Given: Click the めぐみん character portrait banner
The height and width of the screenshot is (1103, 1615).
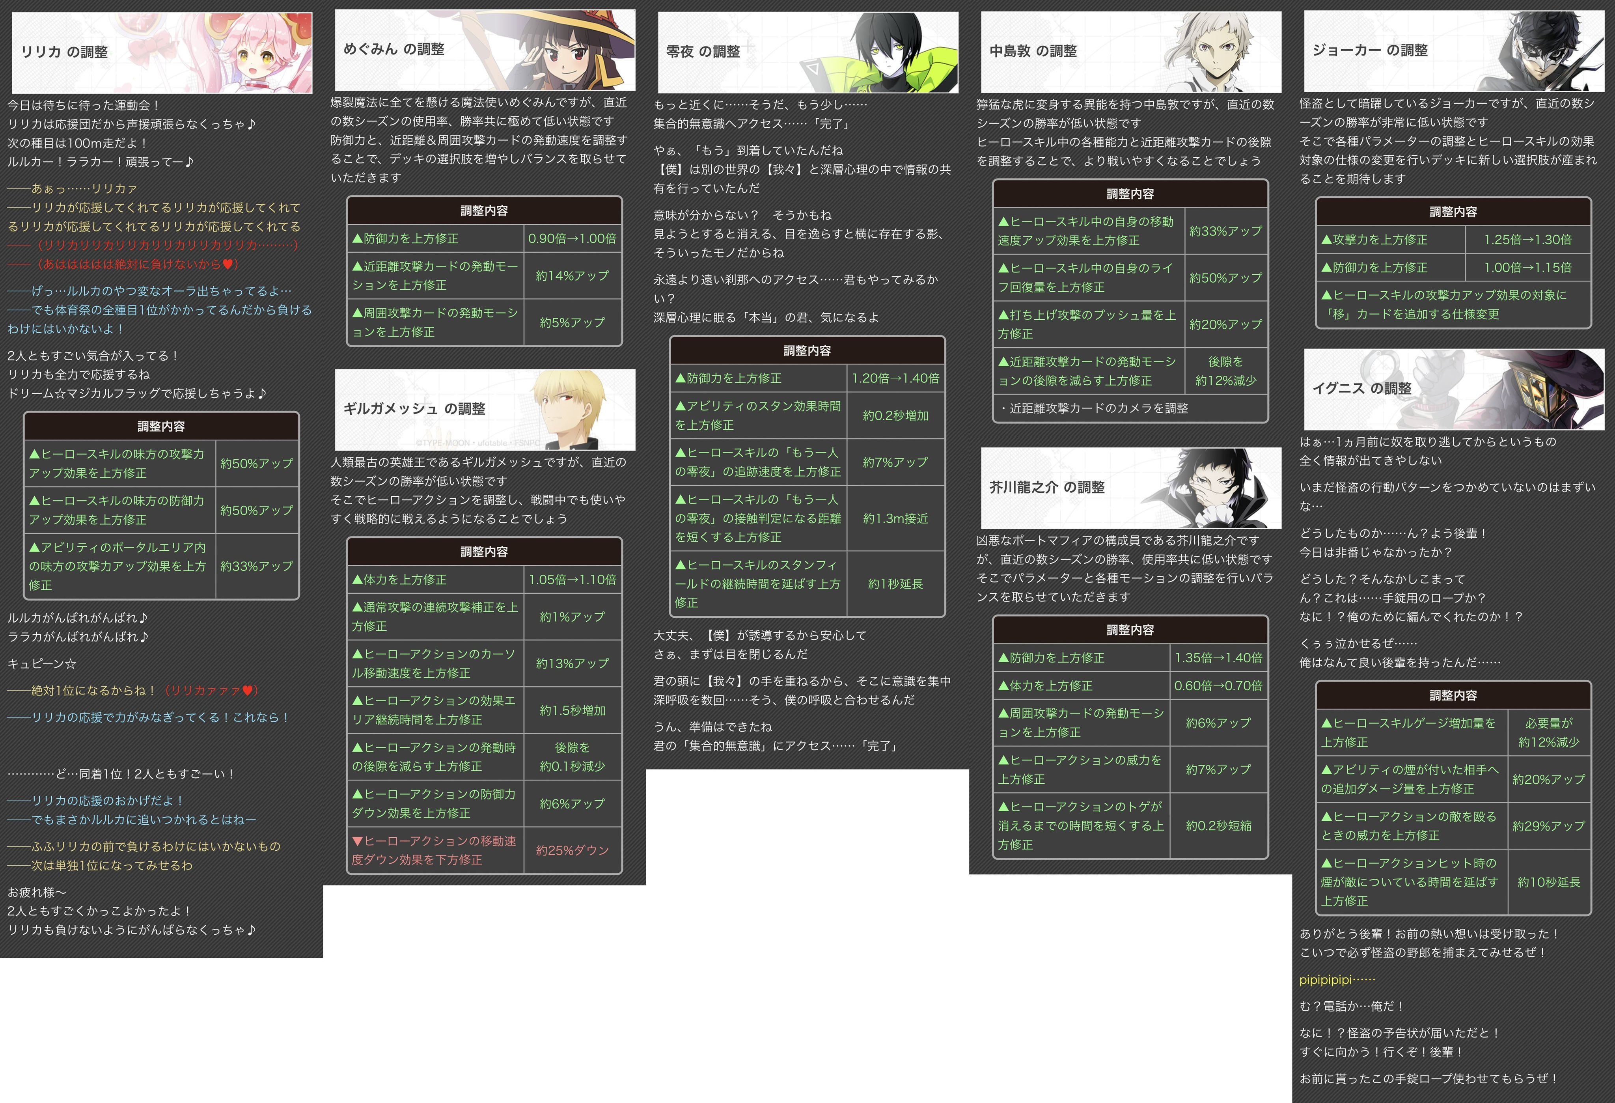Looking at the screenshot, I should 484,49.
